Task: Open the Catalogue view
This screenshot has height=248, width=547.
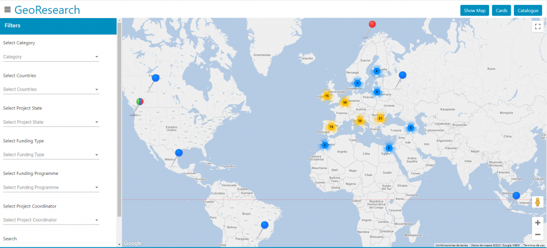Action: [x=527, y=10]
